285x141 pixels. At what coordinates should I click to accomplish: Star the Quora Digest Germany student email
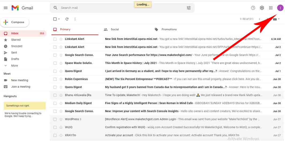pos(61,71)
